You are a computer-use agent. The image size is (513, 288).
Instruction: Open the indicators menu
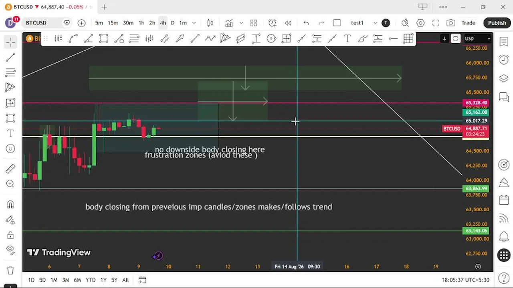pos(229,23)
